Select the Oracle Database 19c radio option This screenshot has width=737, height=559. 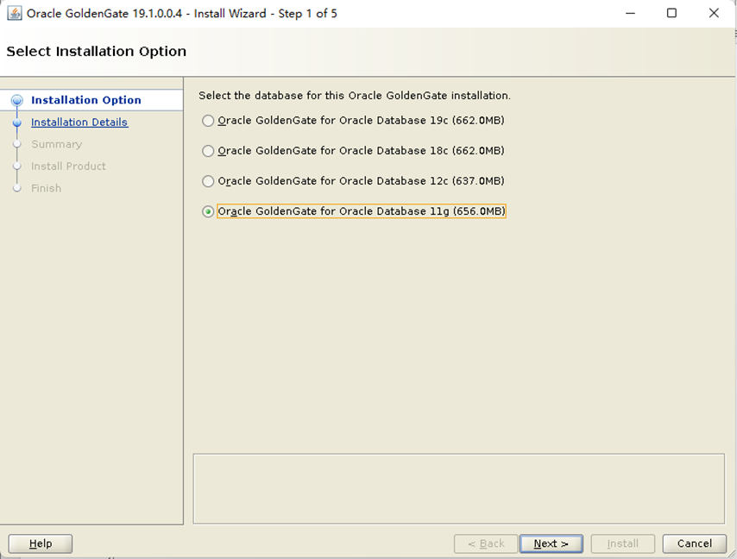coord(208,121)
